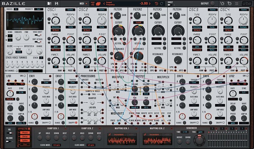Click the OSC4 'Clocked' tune mode label
The width and height of the screenshot is (254, 149).
click(228, 27)
